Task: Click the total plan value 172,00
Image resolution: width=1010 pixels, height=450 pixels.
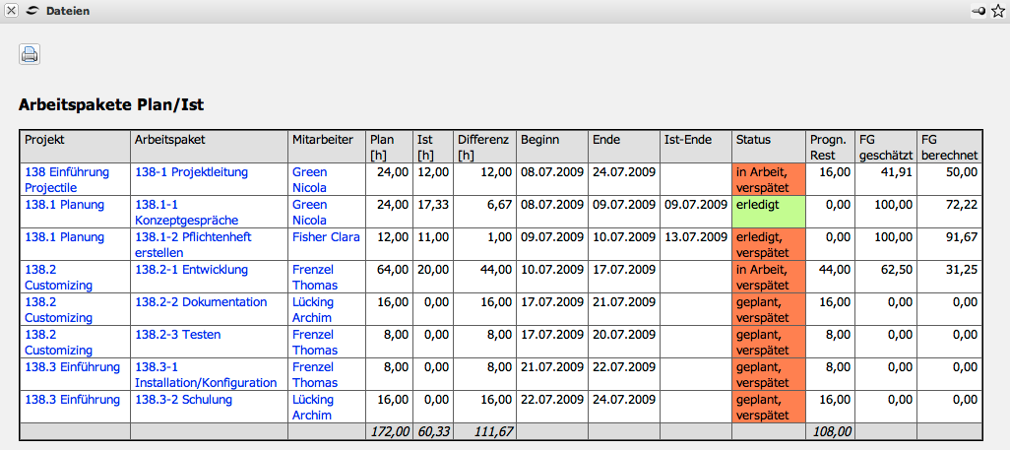Action: [x=388, y=431]
